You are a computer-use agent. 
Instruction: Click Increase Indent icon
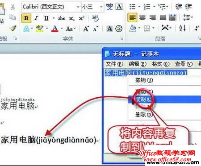[x=188, y=7]
